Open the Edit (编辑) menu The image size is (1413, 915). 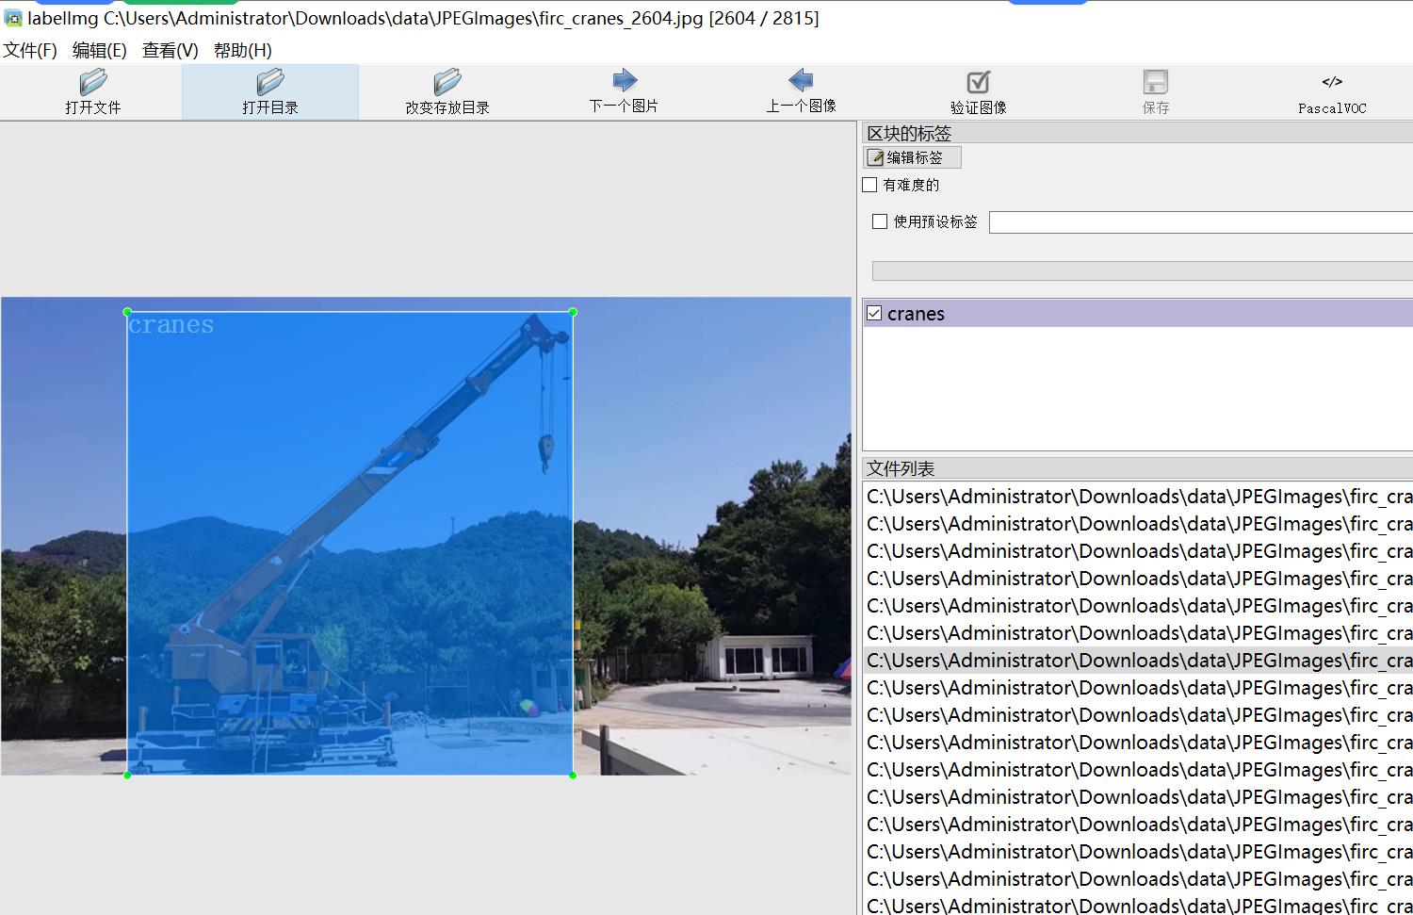(x=100, y=50)
